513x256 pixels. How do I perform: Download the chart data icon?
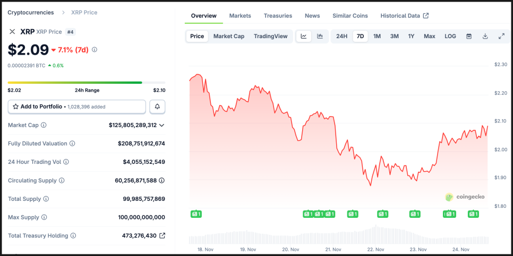[485, 36]
